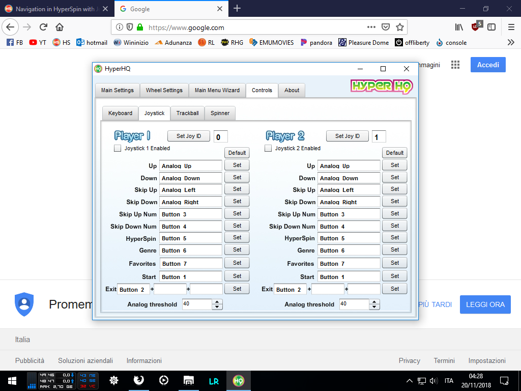Expand hidden bookmarks overflow chevron
This screenshot has height=391, width=521.
pyautogui.click(x=511, y=43)
